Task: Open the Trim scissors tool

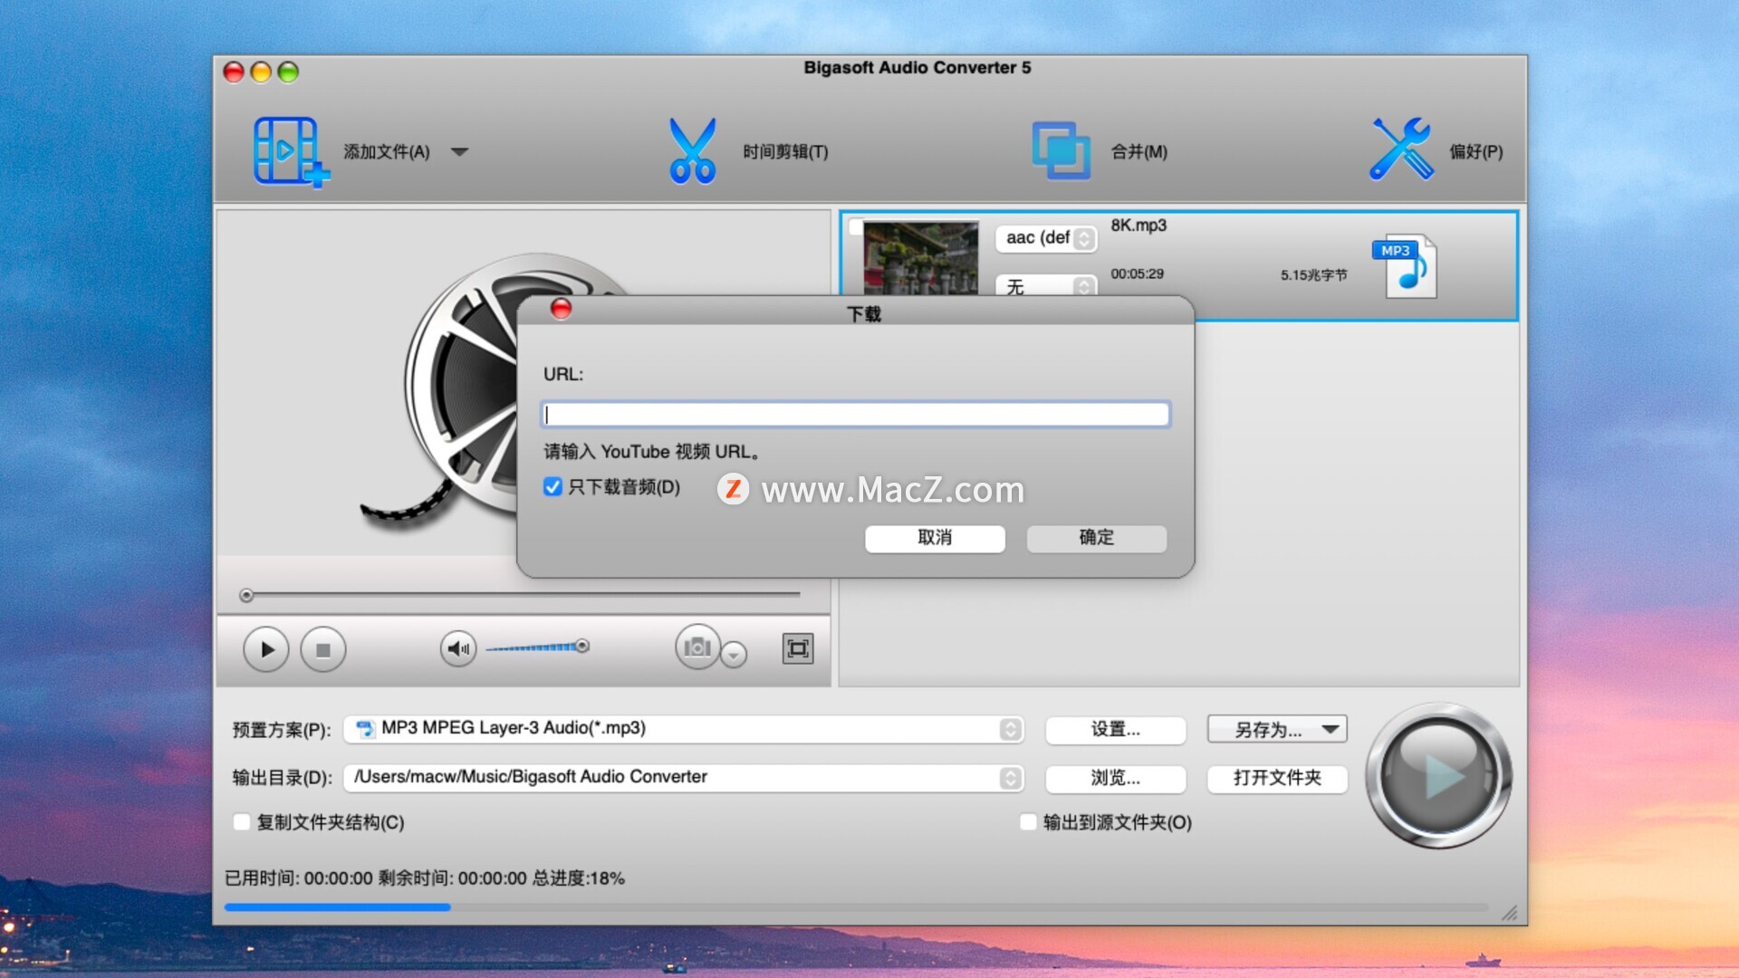Action: coord(692,151)
